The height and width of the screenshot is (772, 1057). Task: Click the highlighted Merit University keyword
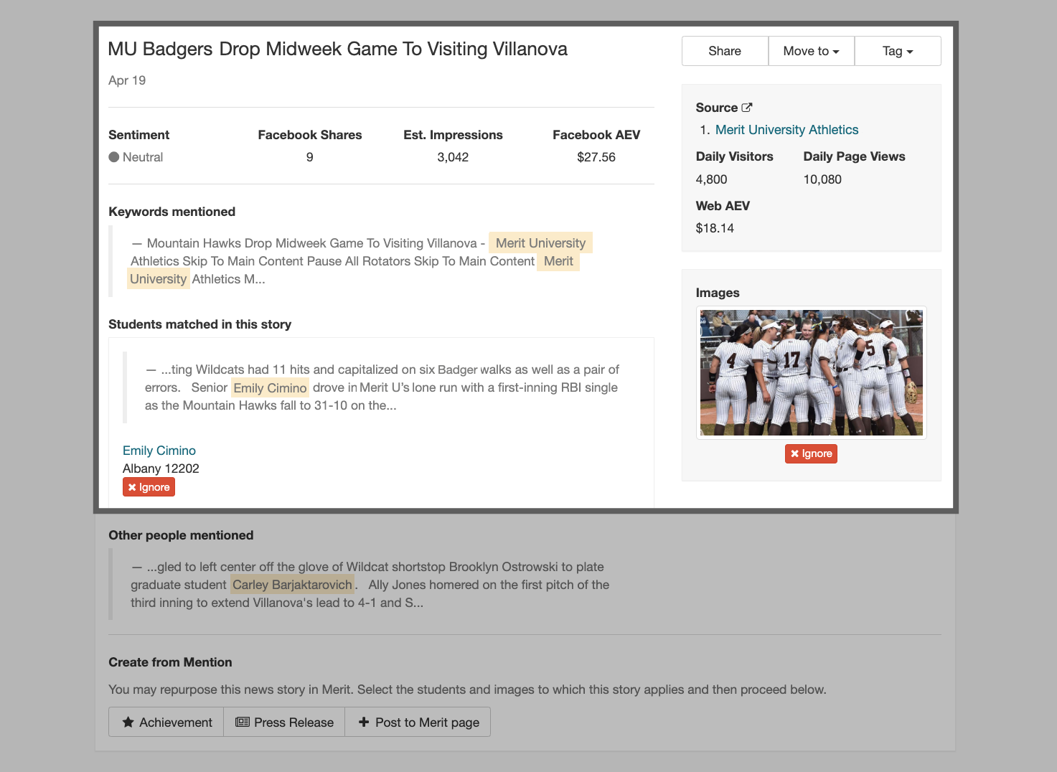540,243
